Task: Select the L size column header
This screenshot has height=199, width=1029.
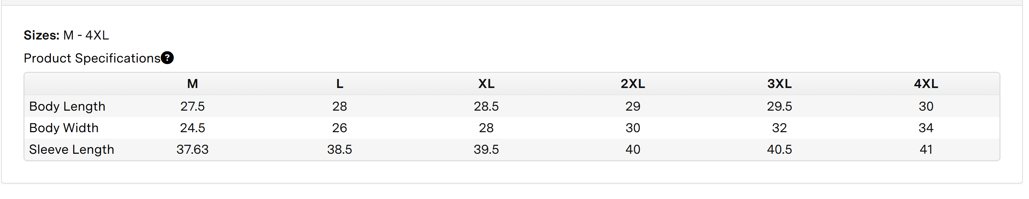Action: [340, 84]
